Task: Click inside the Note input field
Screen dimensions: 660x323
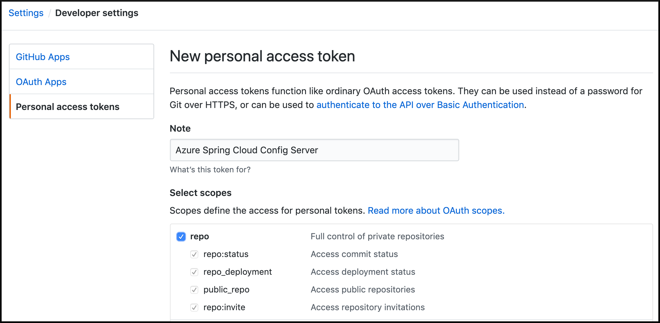Action: 314,150
